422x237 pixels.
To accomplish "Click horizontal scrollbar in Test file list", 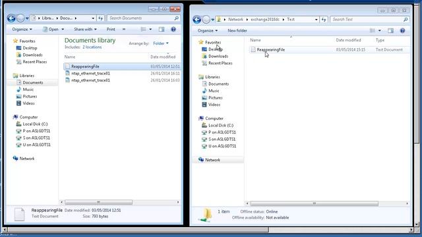I will (x=314, y=203).
